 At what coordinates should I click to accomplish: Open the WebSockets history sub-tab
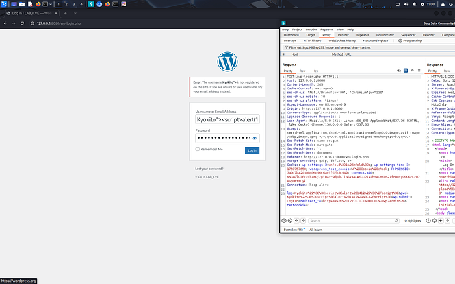pyautogui.click(x=342, y=41)
